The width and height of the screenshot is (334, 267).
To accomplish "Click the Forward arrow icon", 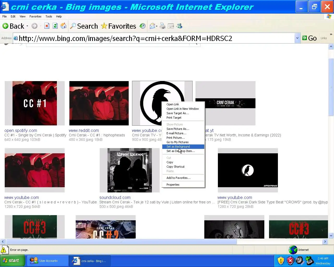I will pyautogui.click(x=34, y=26).
